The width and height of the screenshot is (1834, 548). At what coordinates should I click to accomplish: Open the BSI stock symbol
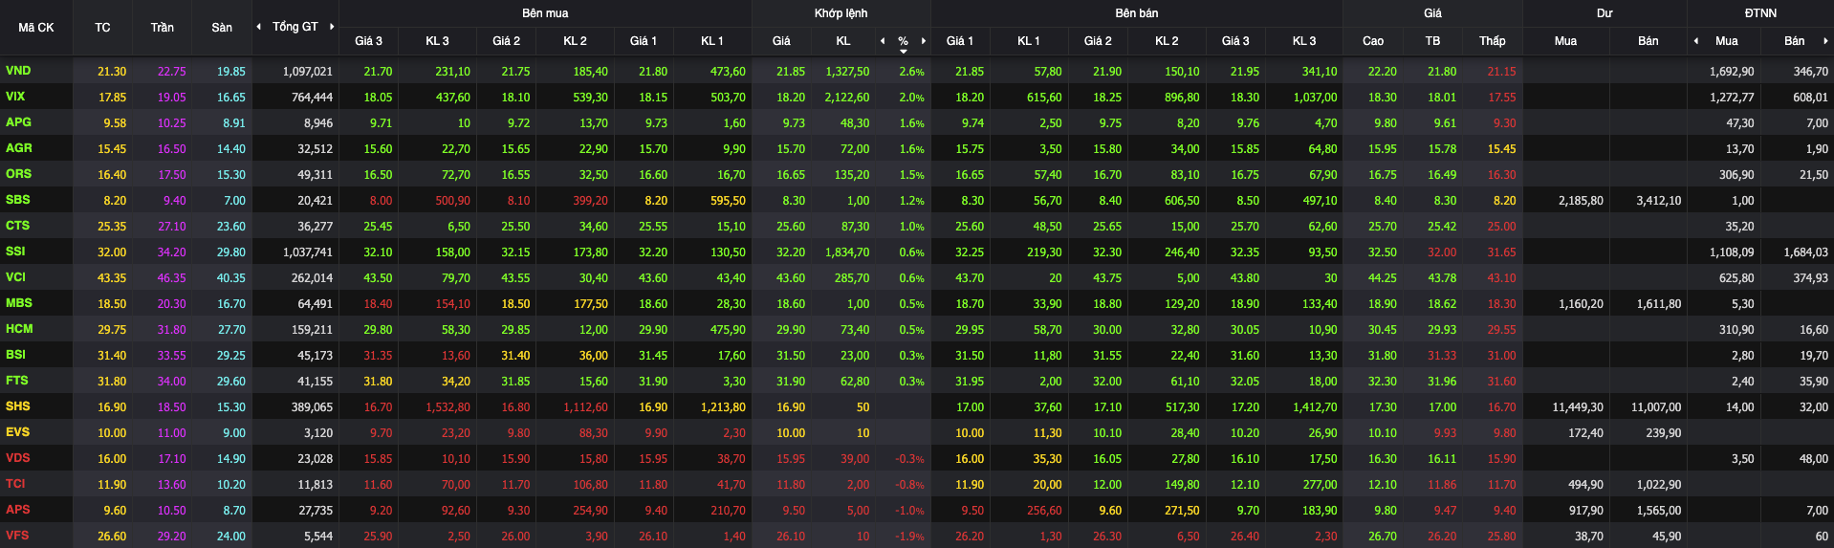[15, 355]
